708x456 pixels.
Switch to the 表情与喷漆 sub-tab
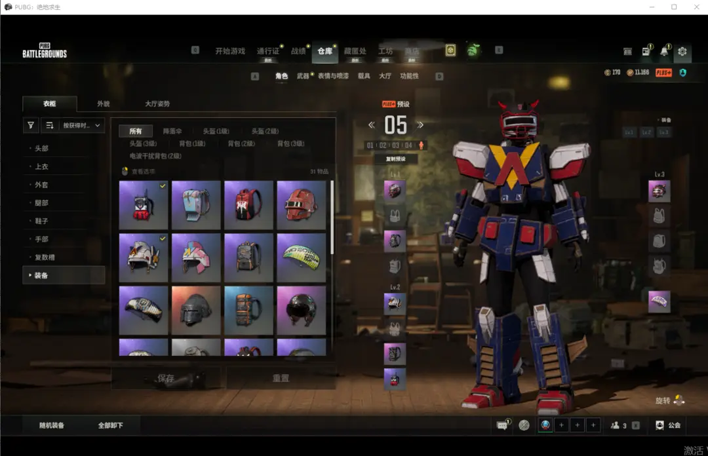[333, 76]
